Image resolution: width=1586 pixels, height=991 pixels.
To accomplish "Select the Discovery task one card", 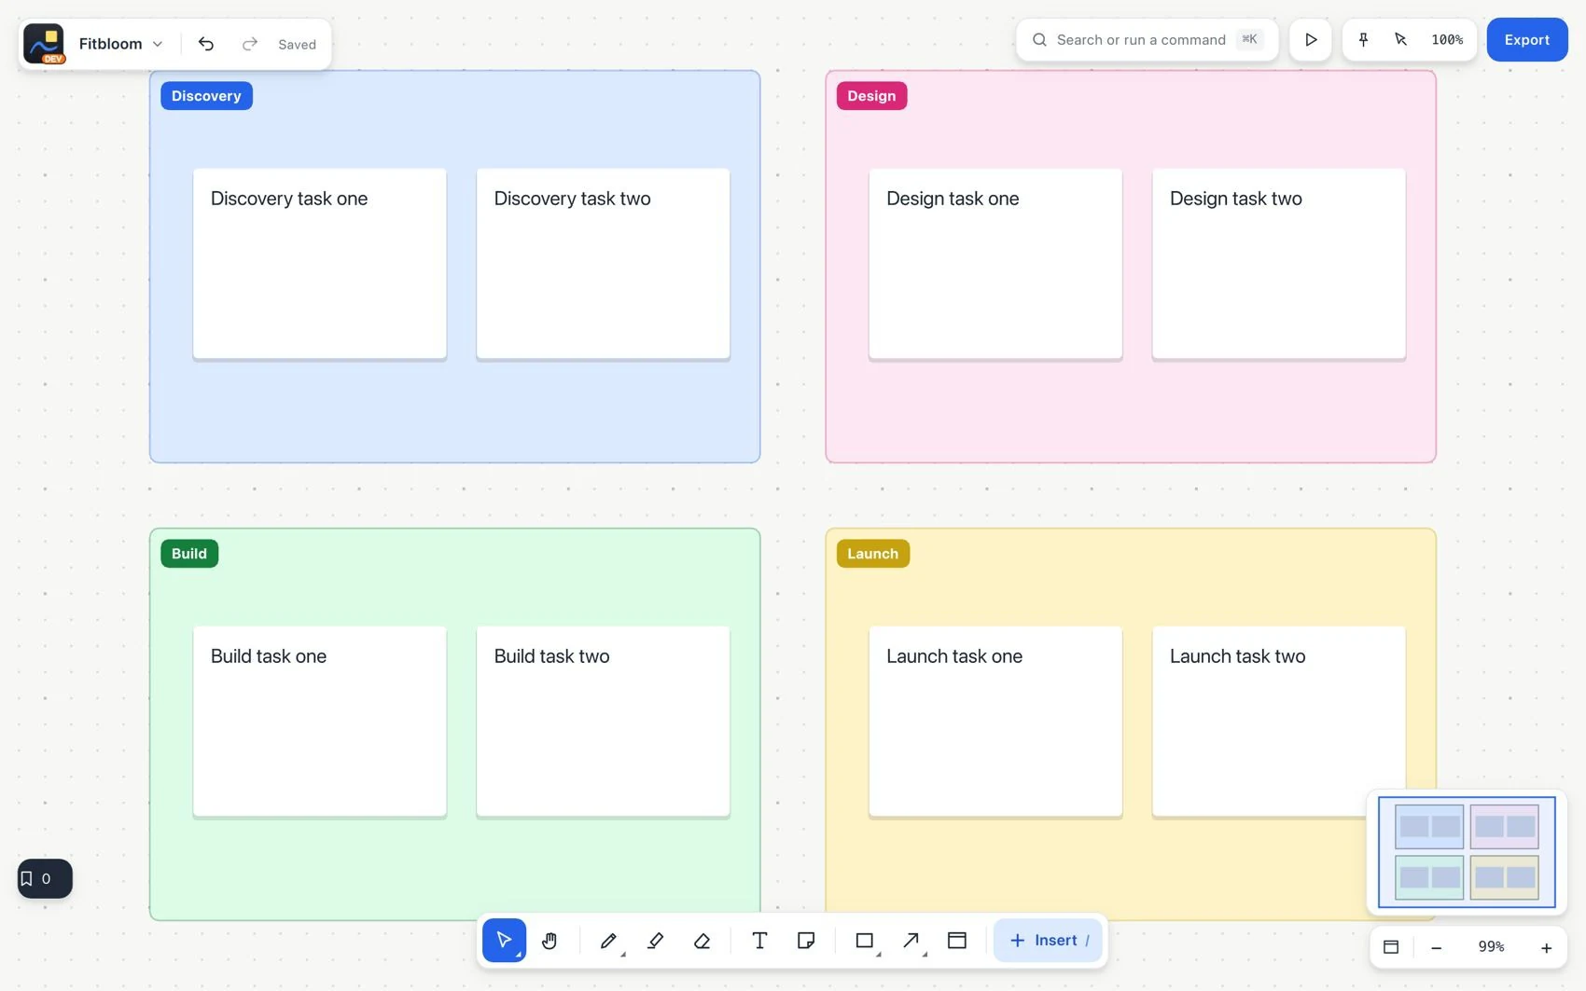I will point(320,263).
